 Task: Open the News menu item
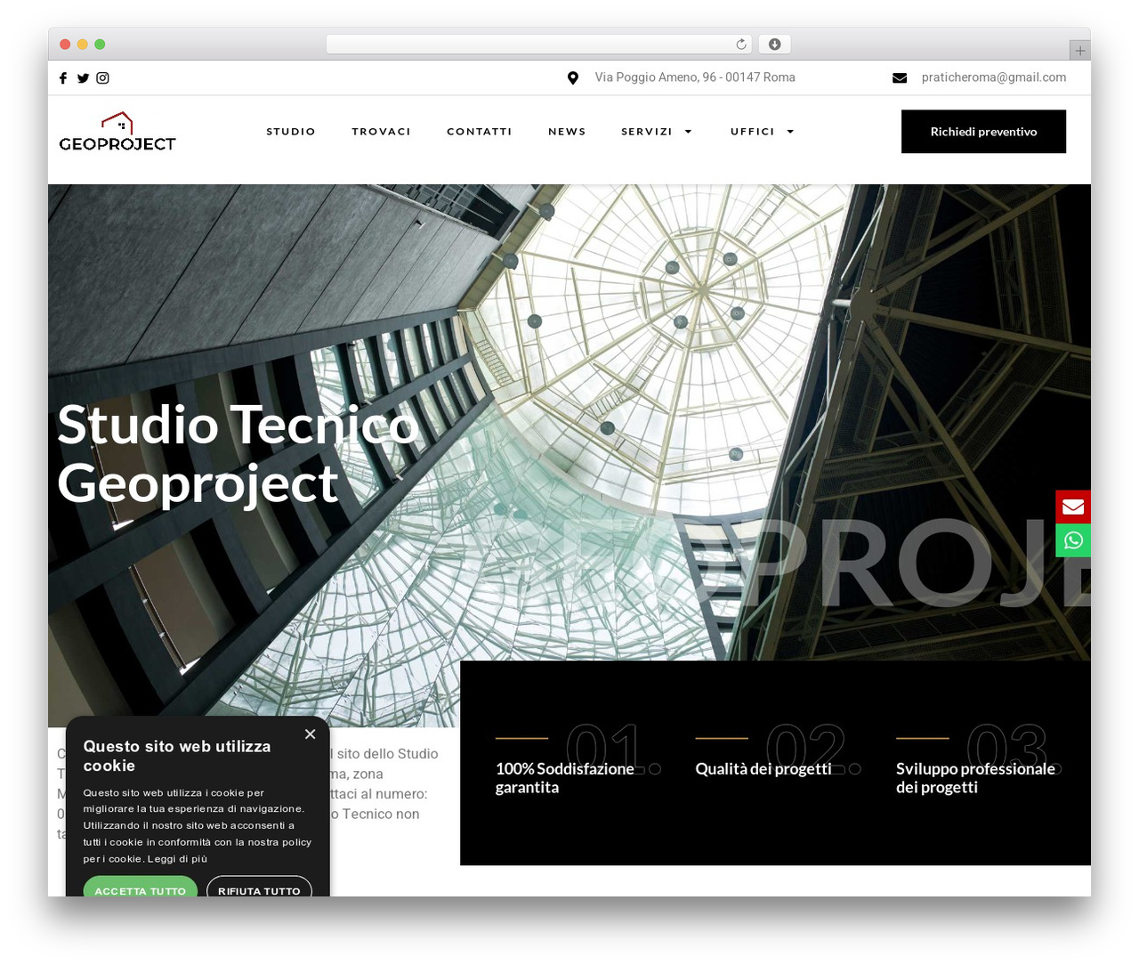[x=567, y=132]
